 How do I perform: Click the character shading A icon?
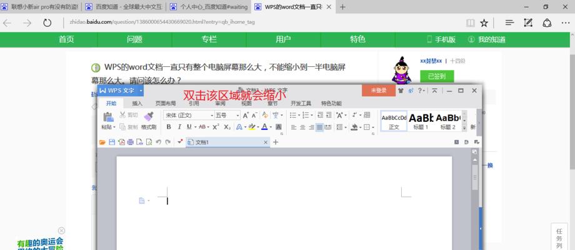pos(279,127)
